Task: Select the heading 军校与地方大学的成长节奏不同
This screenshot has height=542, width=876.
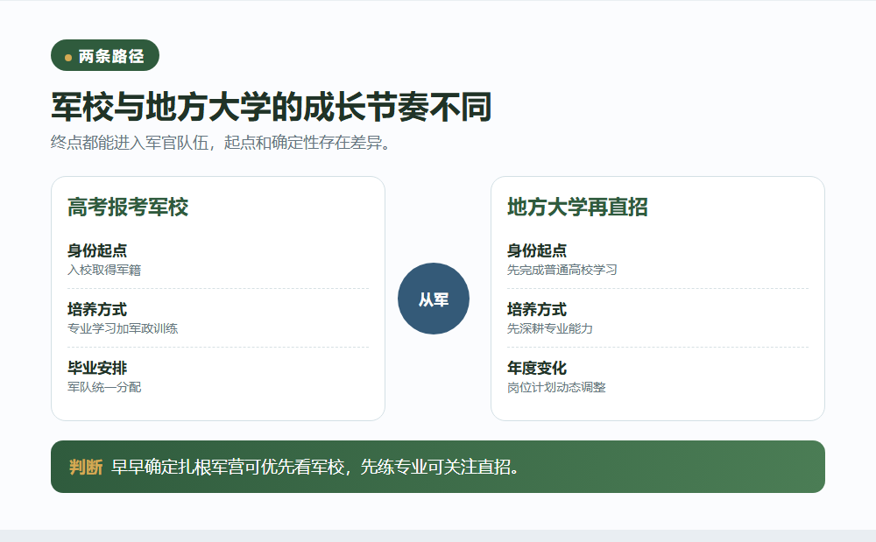Action: tap(271, 107)
